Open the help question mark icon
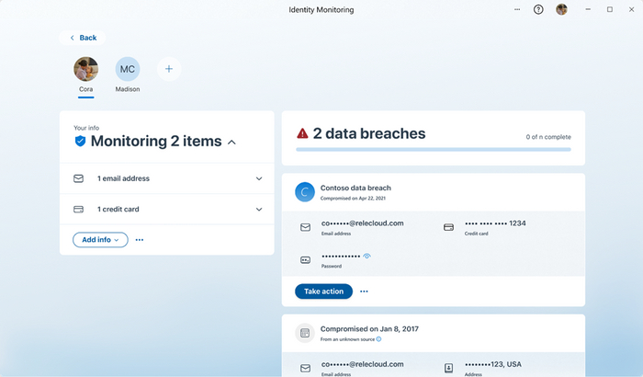Viewport: 643px width, 377px height. coord(538,9)
